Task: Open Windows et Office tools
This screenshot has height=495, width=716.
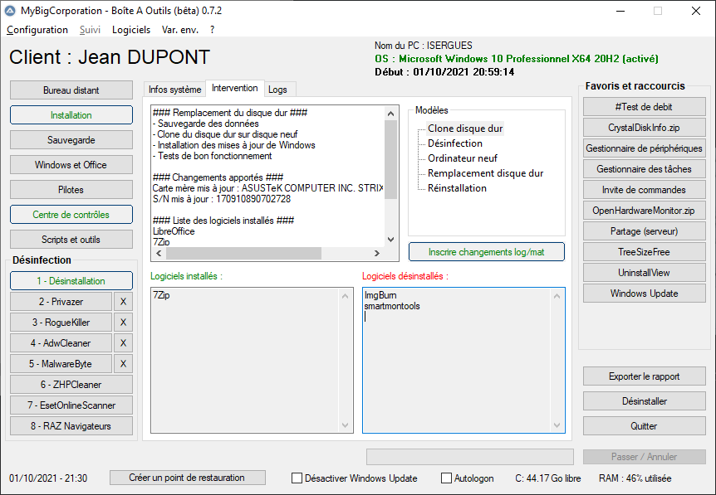Action: coord(71,164)
